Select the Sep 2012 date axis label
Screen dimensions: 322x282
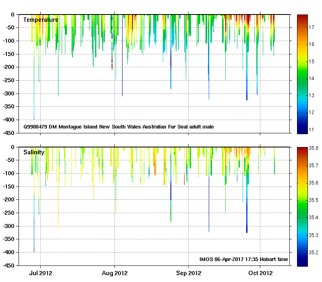tap(188, 273)
